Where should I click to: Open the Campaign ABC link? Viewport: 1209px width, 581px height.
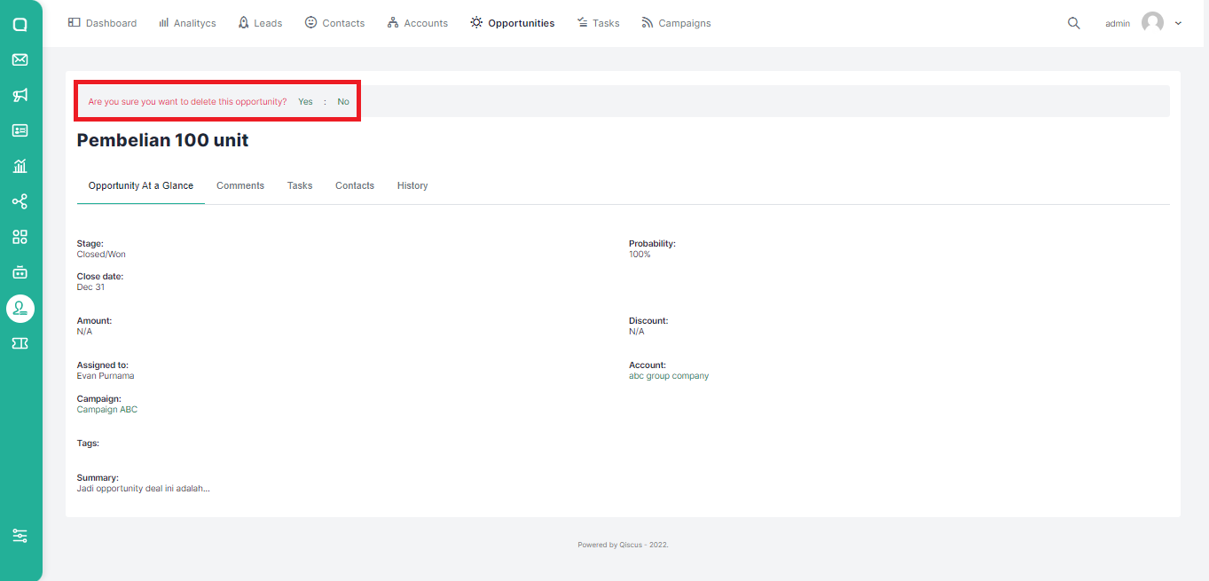click(107, 410)
